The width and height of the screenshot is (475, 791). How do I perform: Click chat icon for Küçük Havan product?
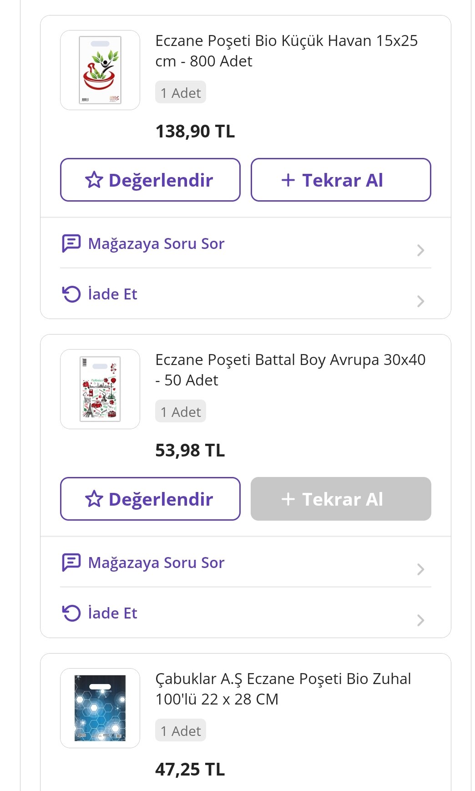point(71,243)
